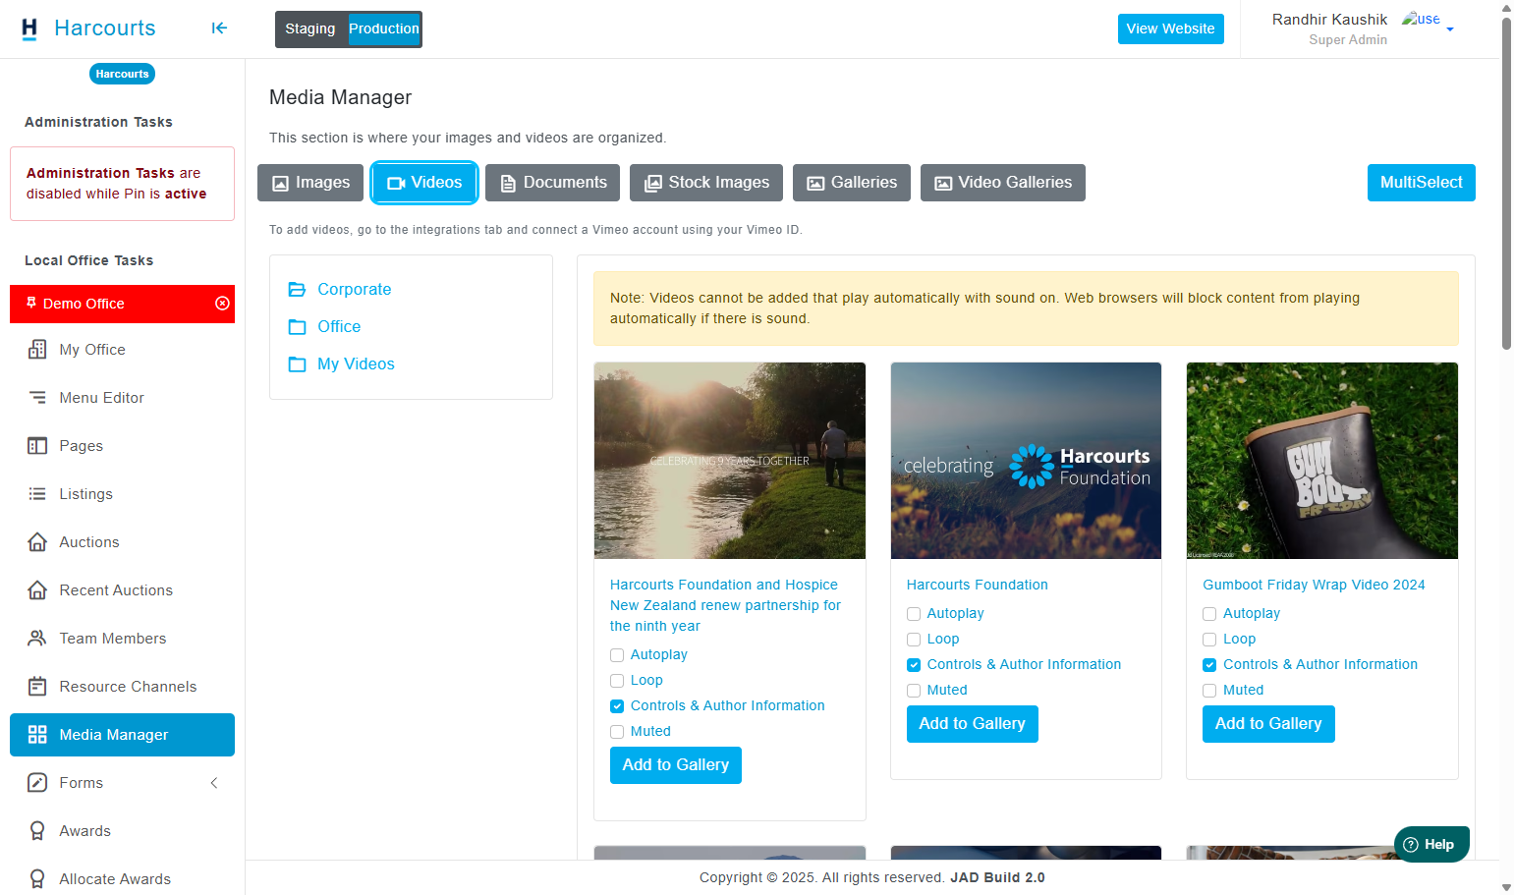Open the Hospice partnership video thumbnail

[x=730, y=461]
